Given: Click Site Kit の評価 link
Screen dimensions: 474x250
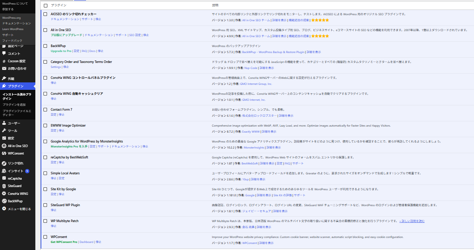Looking at the screenshot, I should 282,195.
